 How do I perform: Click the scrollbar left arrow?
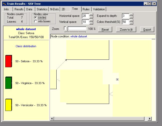coord(52,118)
